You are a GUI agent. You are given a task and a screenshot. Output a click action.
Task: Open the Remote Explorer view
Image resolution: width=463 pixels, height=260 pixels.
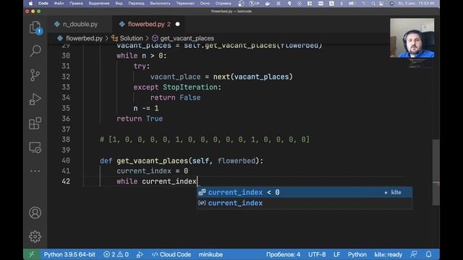pyautogui.click(x=35, y=147)
